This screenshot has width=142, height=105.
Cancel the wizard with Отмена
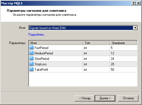[128, 98]
